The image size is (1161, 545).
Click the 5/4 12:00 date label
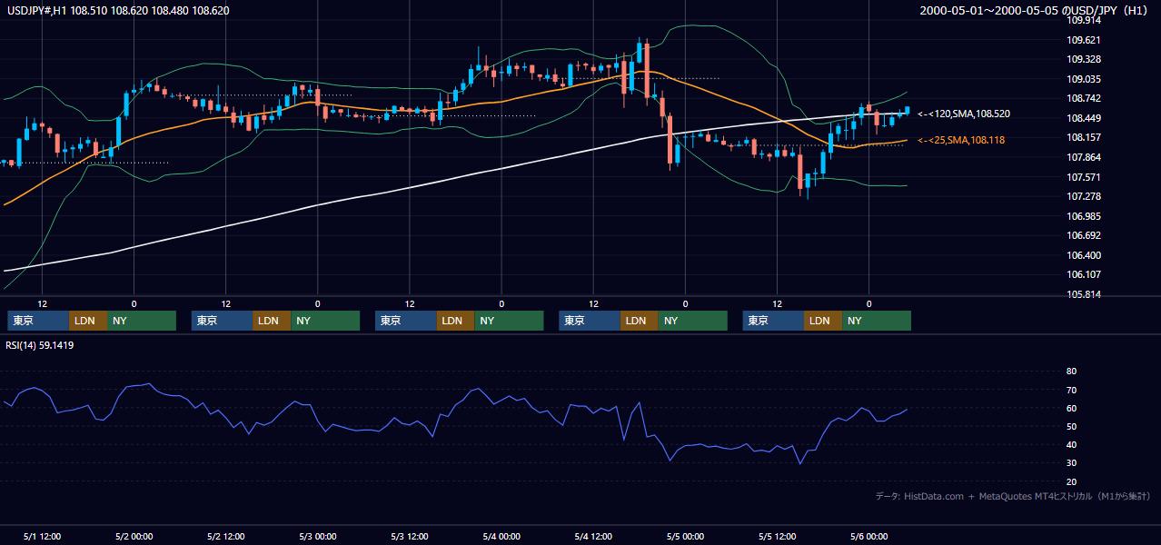pos(593,537)
